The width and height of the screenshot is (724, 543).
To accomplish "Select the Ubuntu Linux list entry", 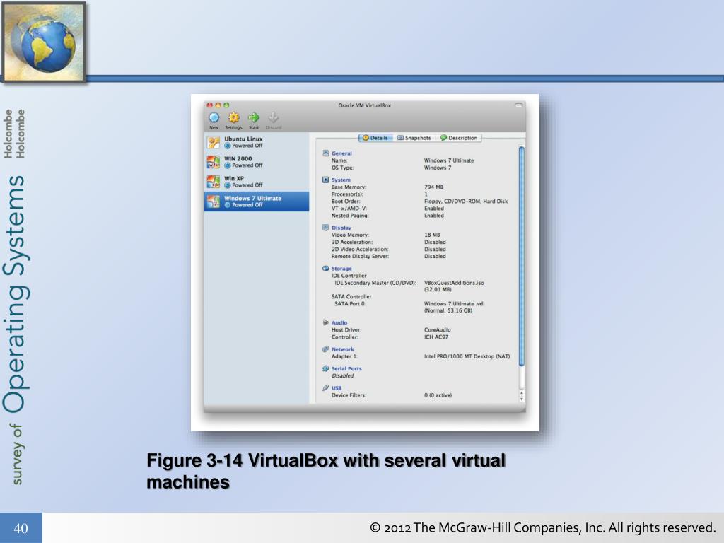I will [x=256, y=142].
